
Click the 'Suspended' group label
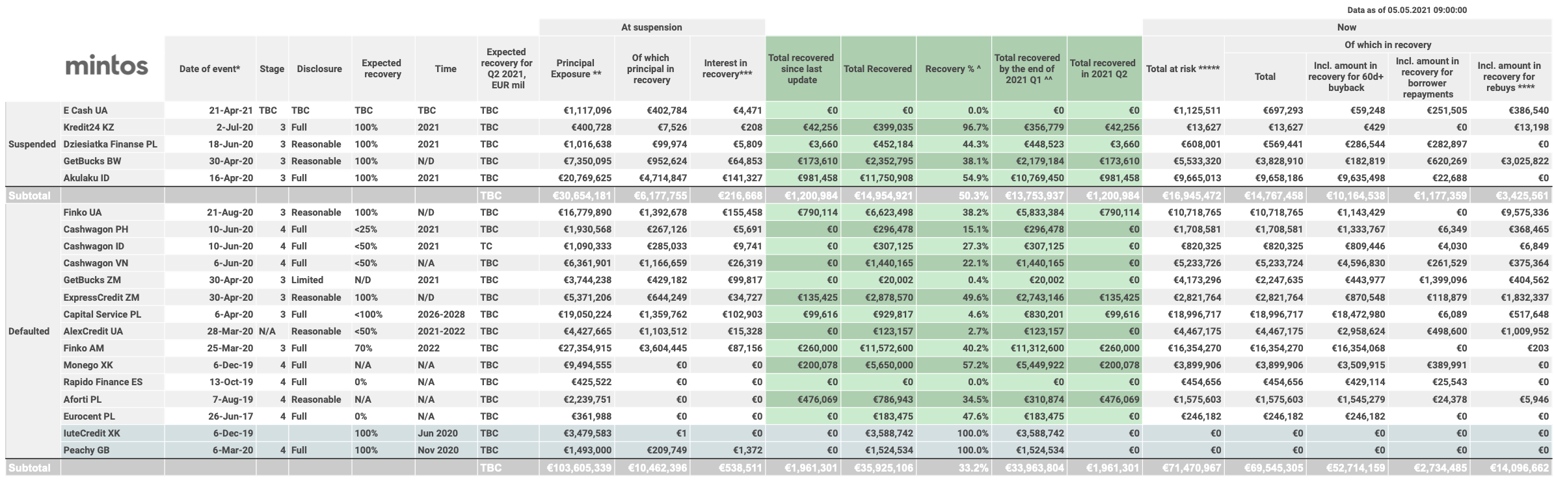(x=32, y=144)
